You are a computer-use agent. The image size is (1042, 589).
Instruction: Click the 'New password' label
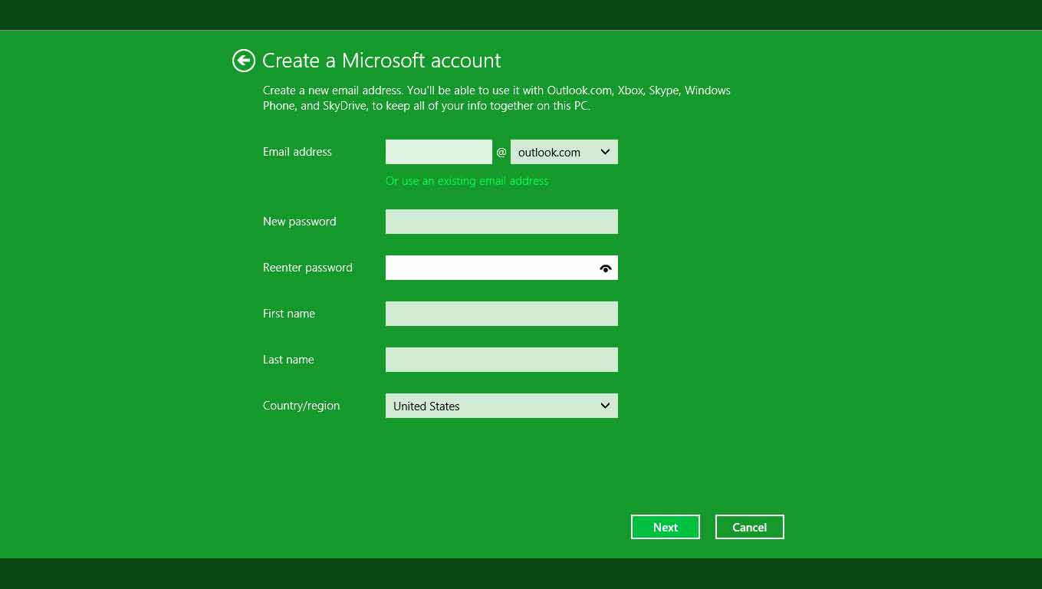click(x=300, y=222)
